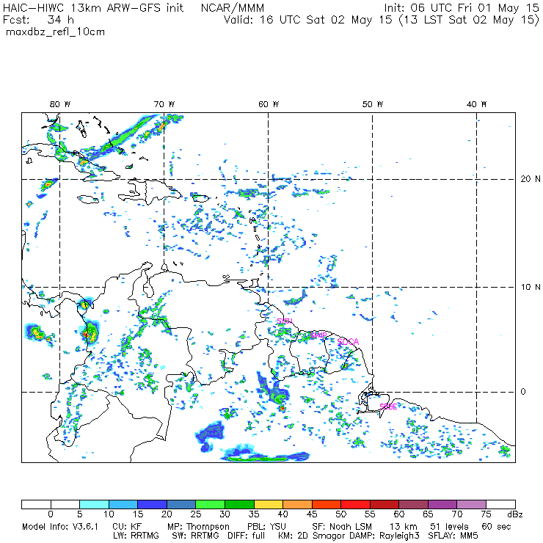Pick the bright green 25–30 dBz swatch
543x543 pixels.
tap(211, 504)
